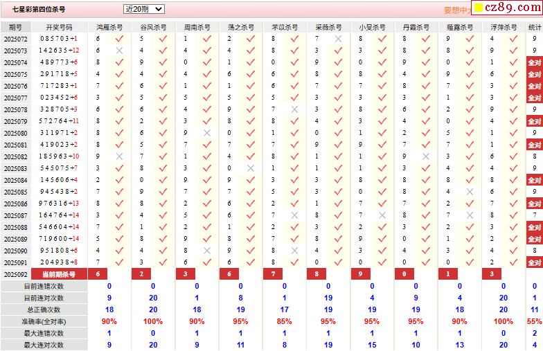Click current kill number 8 under 采薇杀号
The image size is (543, 351).
point(317,274)
